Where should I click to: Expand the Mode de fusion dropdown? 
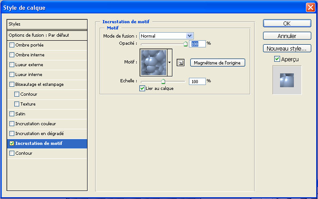point(189,36)
